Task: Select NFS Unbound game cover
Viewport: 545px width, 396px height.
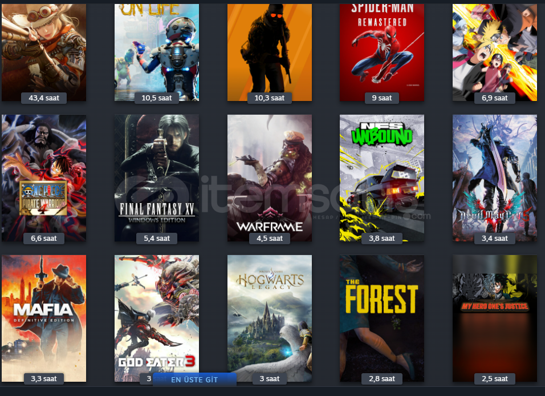Action: click(382, 178)
